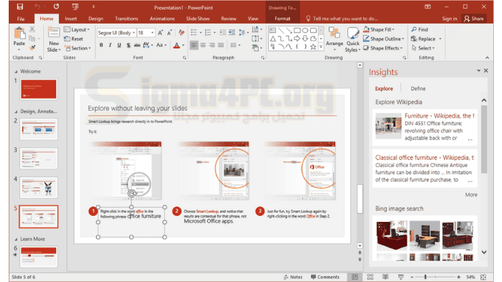Image resolution: width=502 pixels, height=282 pixels.
Task: Increase font size with large A icon
Action: [160, 32]
